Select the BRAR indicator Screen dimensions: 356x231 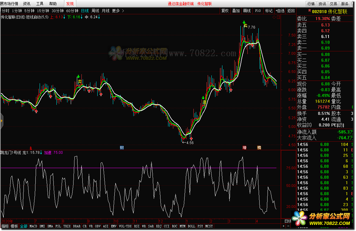tap(77, 226)
